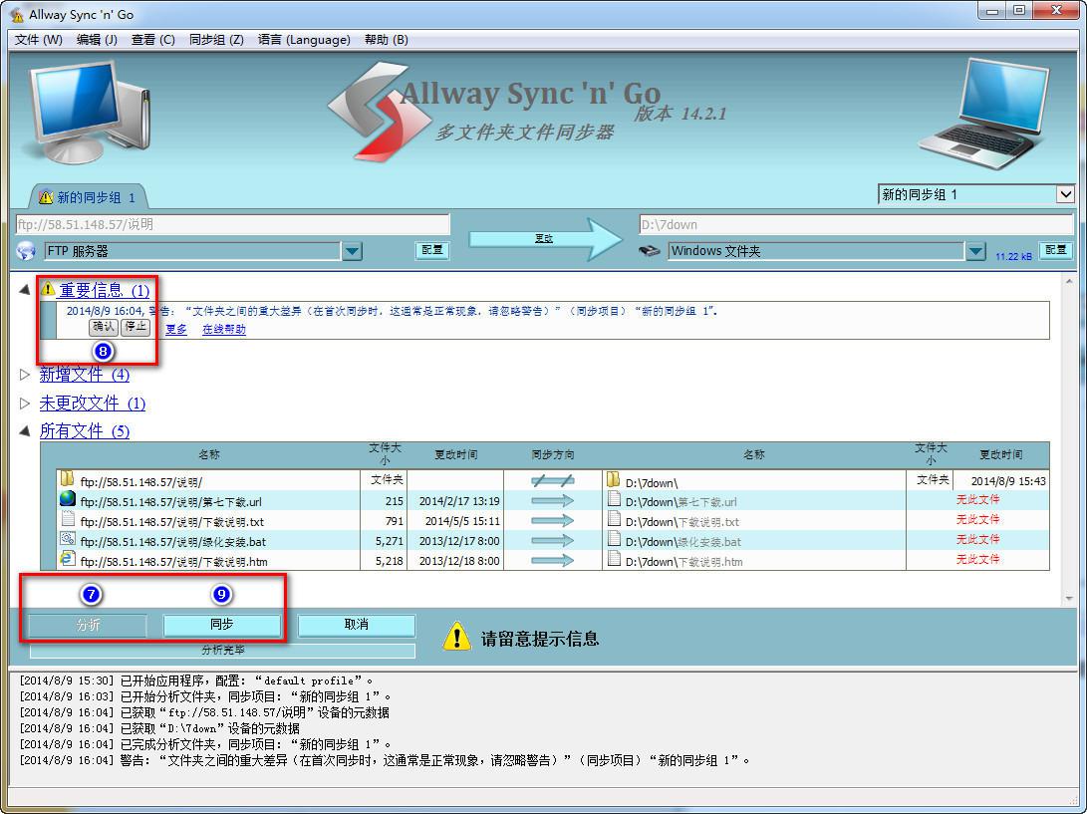Image resolution: width=1087 pixels, height=814 pixels.
Task: Open the 语言 (Language) menu
Action: point(304,40)
